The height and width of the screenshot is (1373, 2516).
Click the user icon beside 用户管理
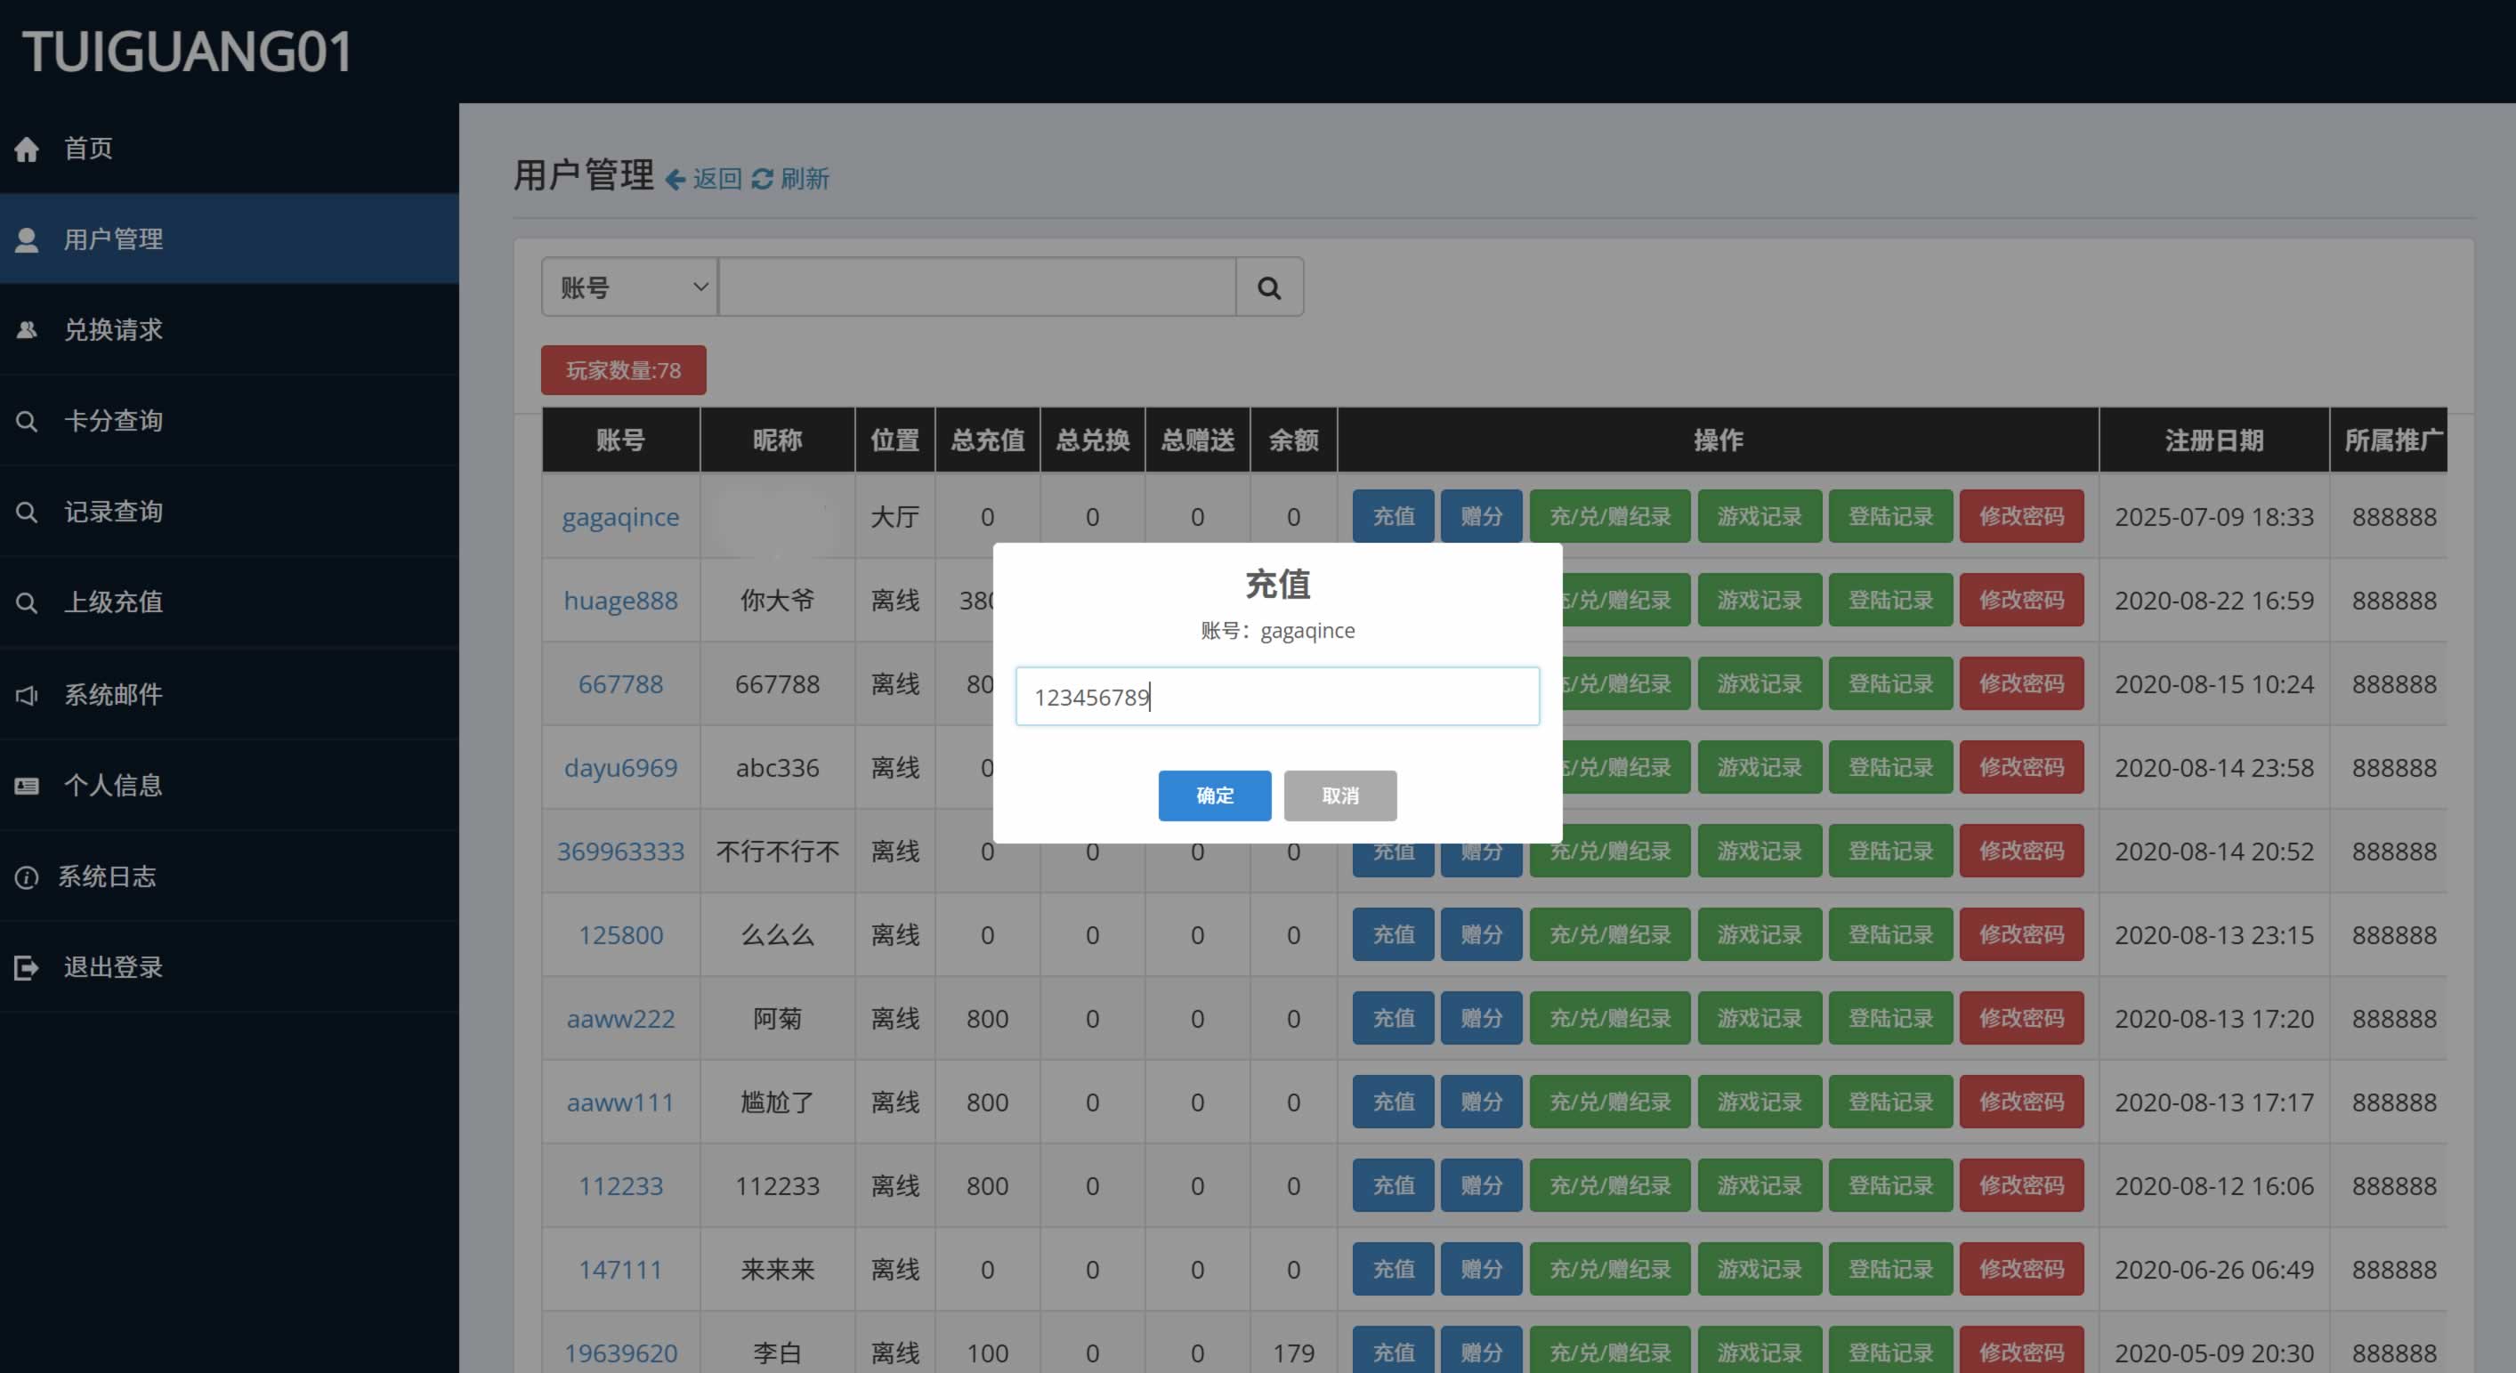point(27,239)
